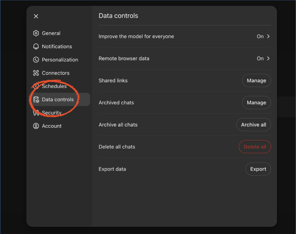Expand the Remote browser data chevron
Screen dimensions: 296x234
coord(268,58)
